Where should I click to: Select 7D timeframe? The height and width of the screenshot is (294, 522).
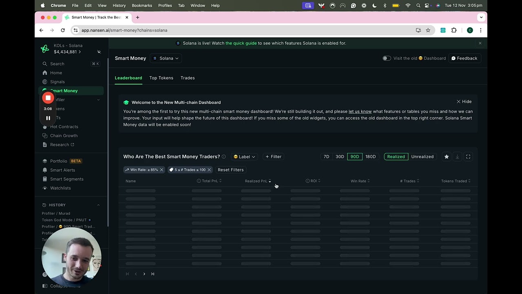coord(326,157)
